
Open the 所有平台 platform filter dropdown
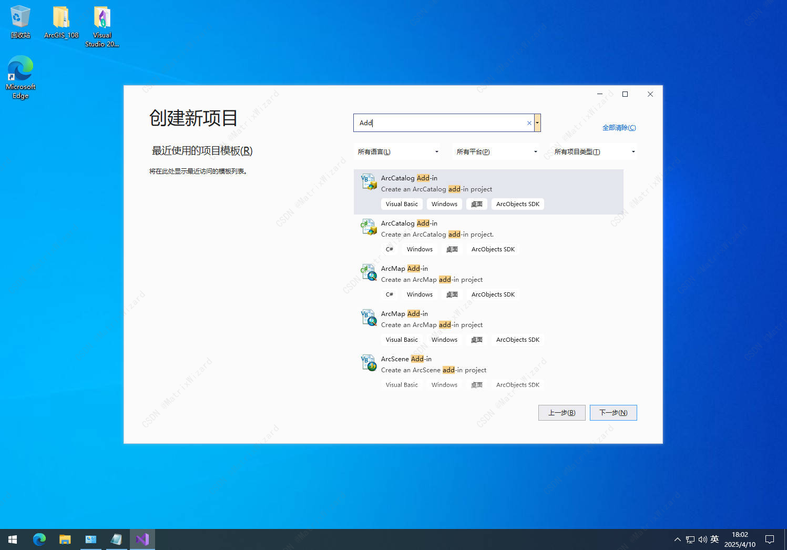coord(497,152)
